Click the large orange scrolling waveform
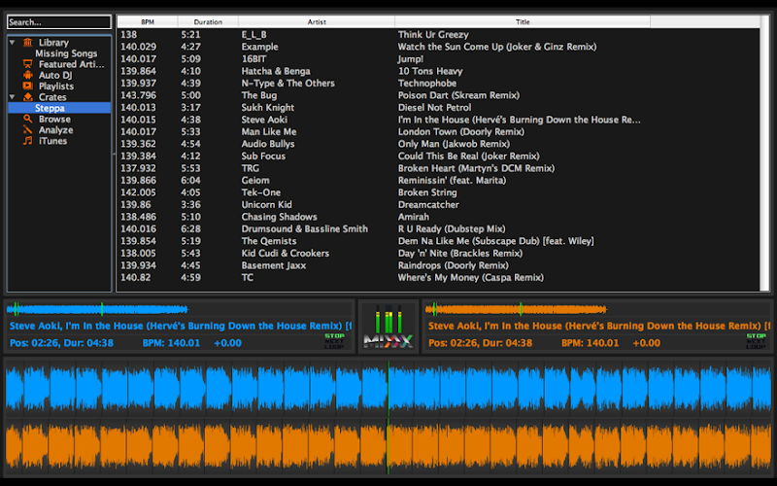 click(x=388, y=445)
